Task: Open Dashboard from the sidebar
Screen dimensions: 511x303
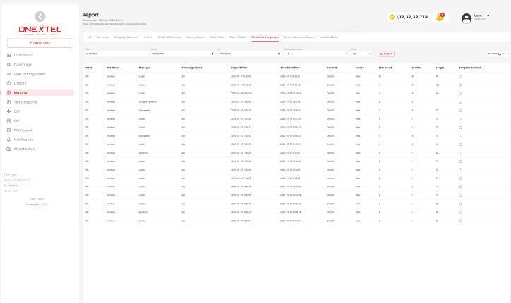Action: [x=23, y=55]
